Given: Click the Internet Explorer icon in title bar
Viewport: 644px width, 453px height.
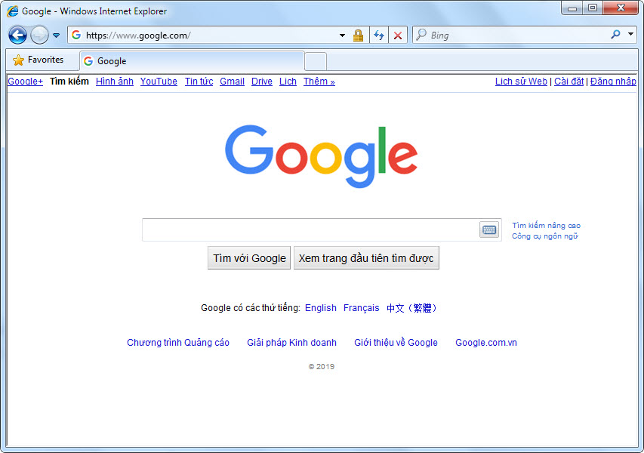Looking at the screenshot, I should click(13, 11).
